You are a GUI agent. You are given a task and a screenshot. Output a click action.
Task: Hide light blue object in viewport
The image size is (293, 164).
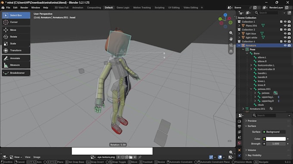(285, 33)
